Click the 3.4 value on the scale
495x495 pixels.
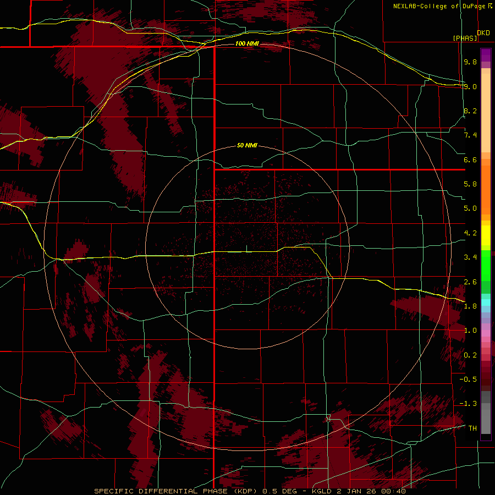coord(470,257)
